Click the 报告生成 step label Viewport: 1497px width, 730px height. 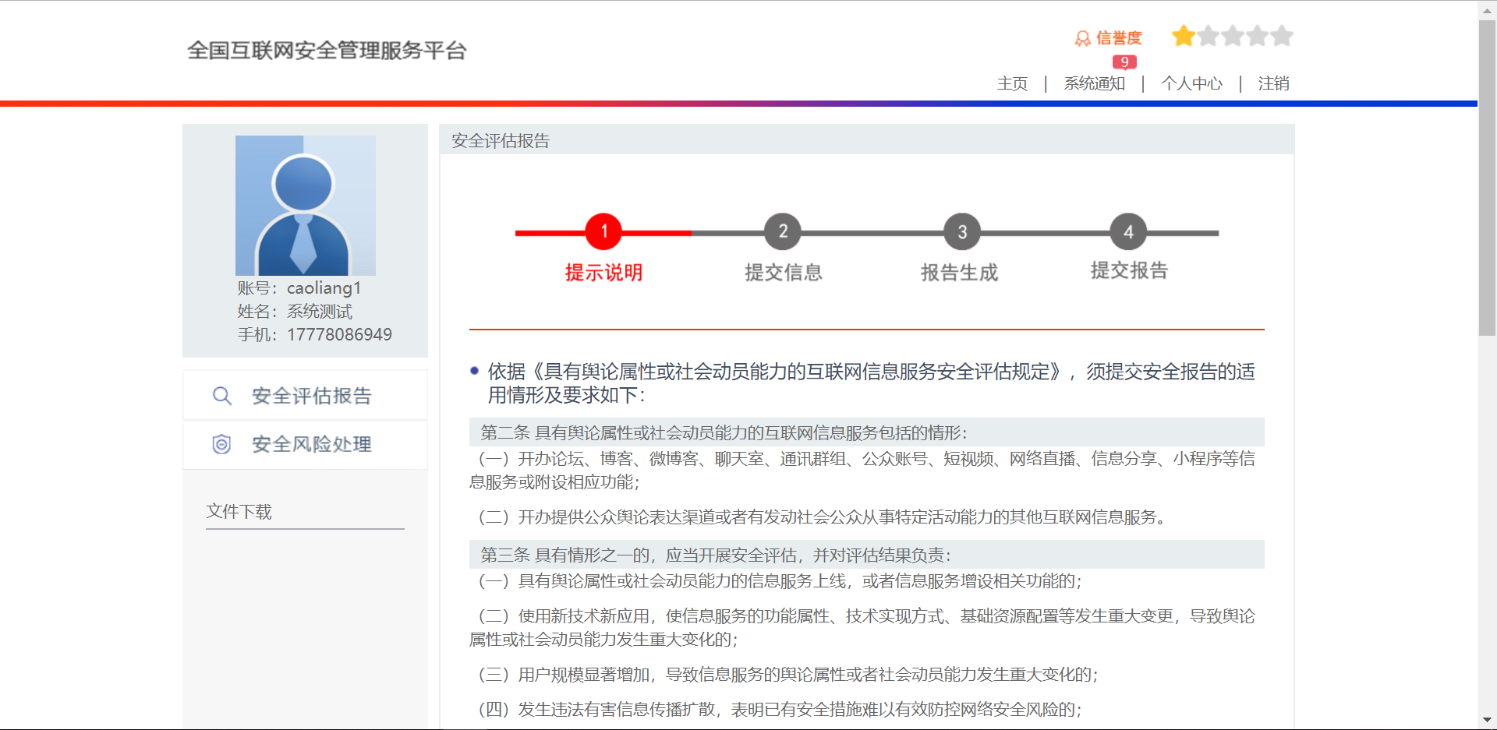click(x=959, y=273)
